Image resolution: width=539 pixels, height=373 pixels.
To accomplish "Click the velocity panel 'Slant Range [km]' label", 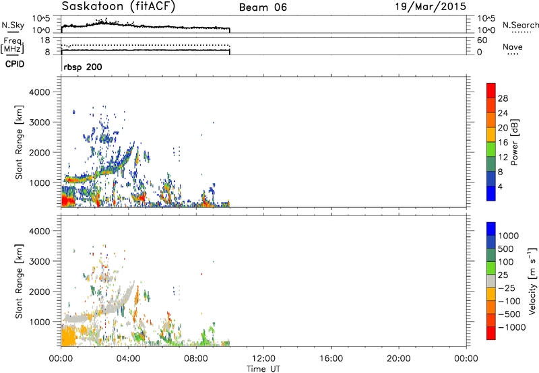I will coord(19,281).
